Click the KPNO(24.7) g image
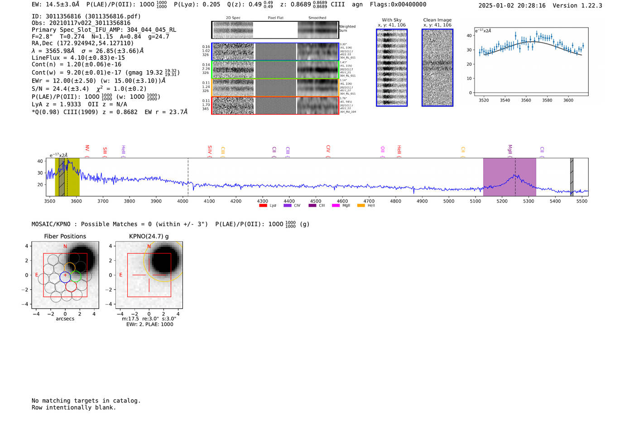Screen dimensions: 634x432 click(149, 275)
